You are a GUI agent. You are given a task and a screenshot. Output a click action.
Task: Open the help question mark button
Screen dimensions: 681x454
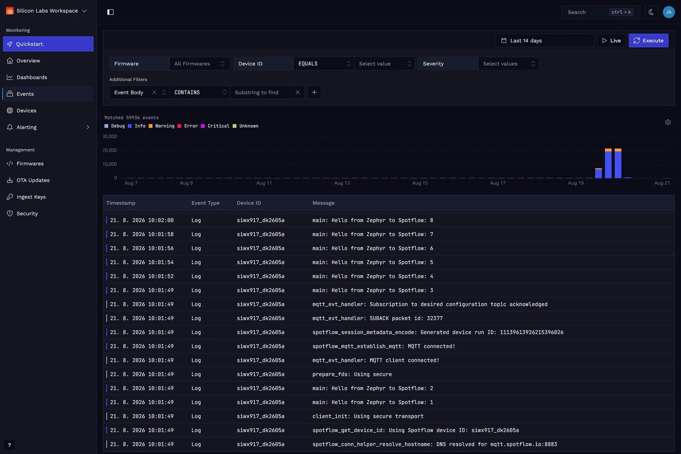[9, 445]
